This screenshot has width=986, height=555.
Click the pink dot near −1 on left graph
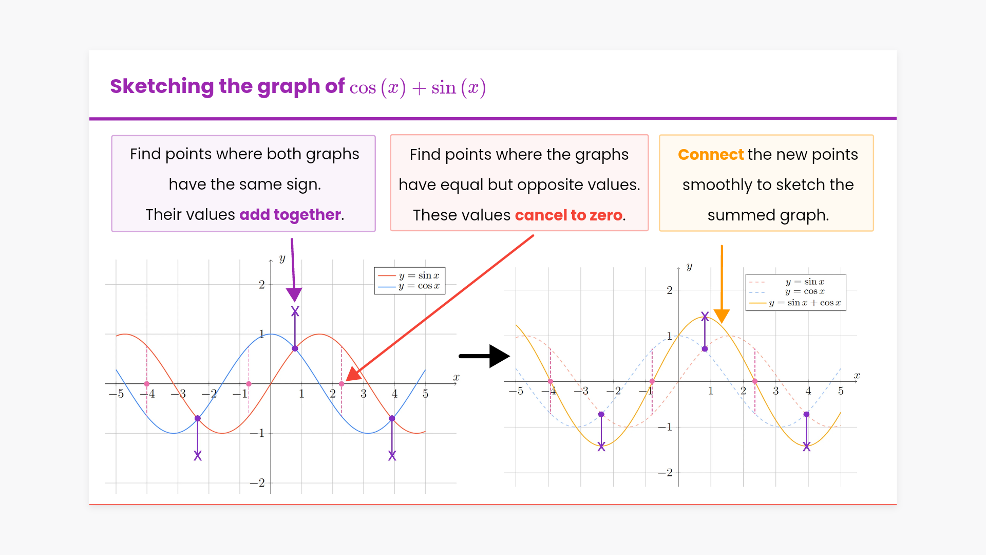point(249,384)
